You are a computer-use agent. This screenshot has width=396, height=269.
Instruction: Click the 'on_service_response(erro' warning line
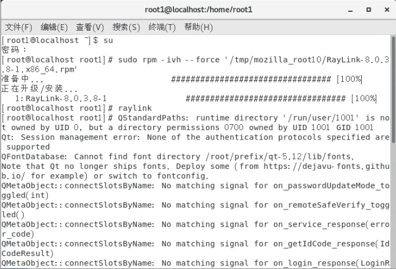pos(195,224)
